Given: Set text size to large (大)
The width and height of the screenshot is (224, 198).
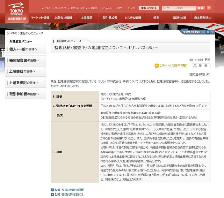Looking at the screenshot, I should [x=213, y=32].
